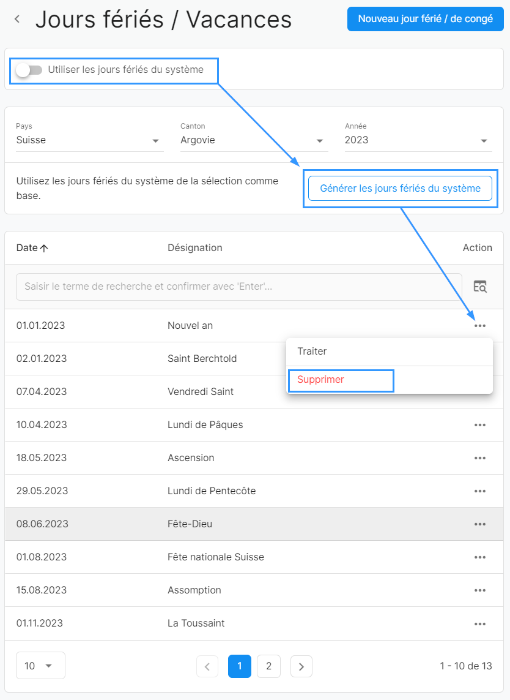The image size is (510, 700).
Task: Select Traiter in the context menu
Action: (x=312, y=352)
